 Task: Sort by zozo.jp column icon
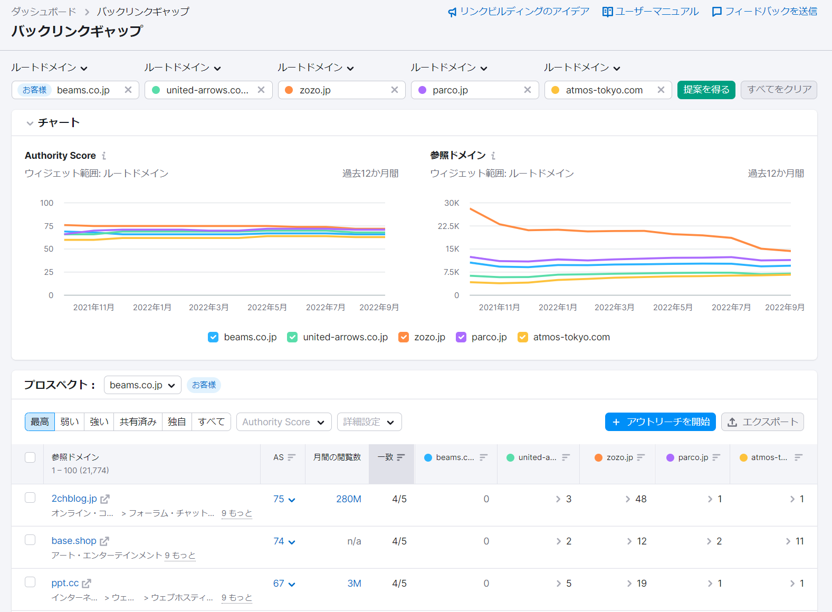coord(641,457)
